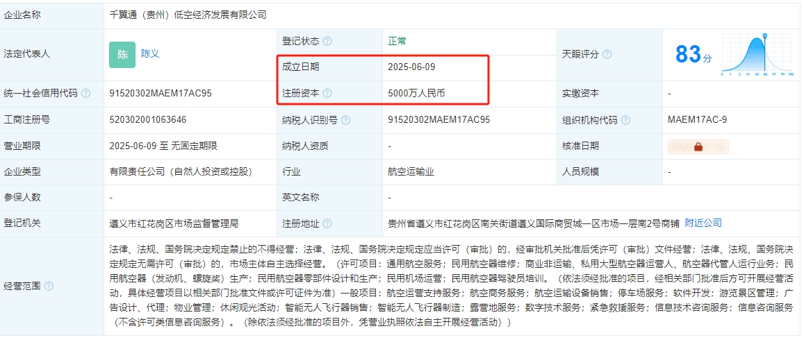Screen dimensions: 804x340
Task: Click company type 有限责任公司（自然人投资或控股）
Action: coord(181,172)
